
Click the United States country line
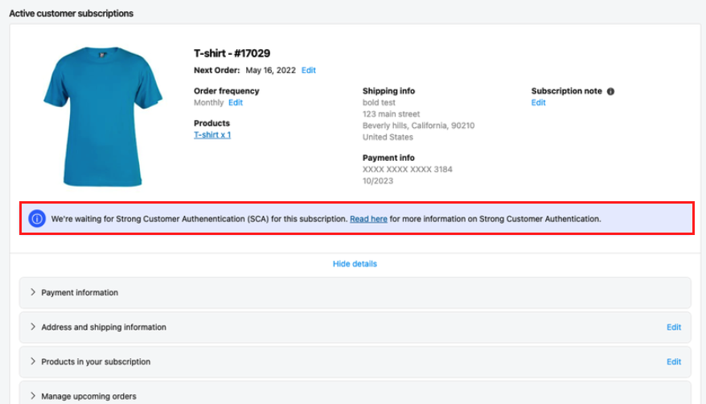point(388,138)
